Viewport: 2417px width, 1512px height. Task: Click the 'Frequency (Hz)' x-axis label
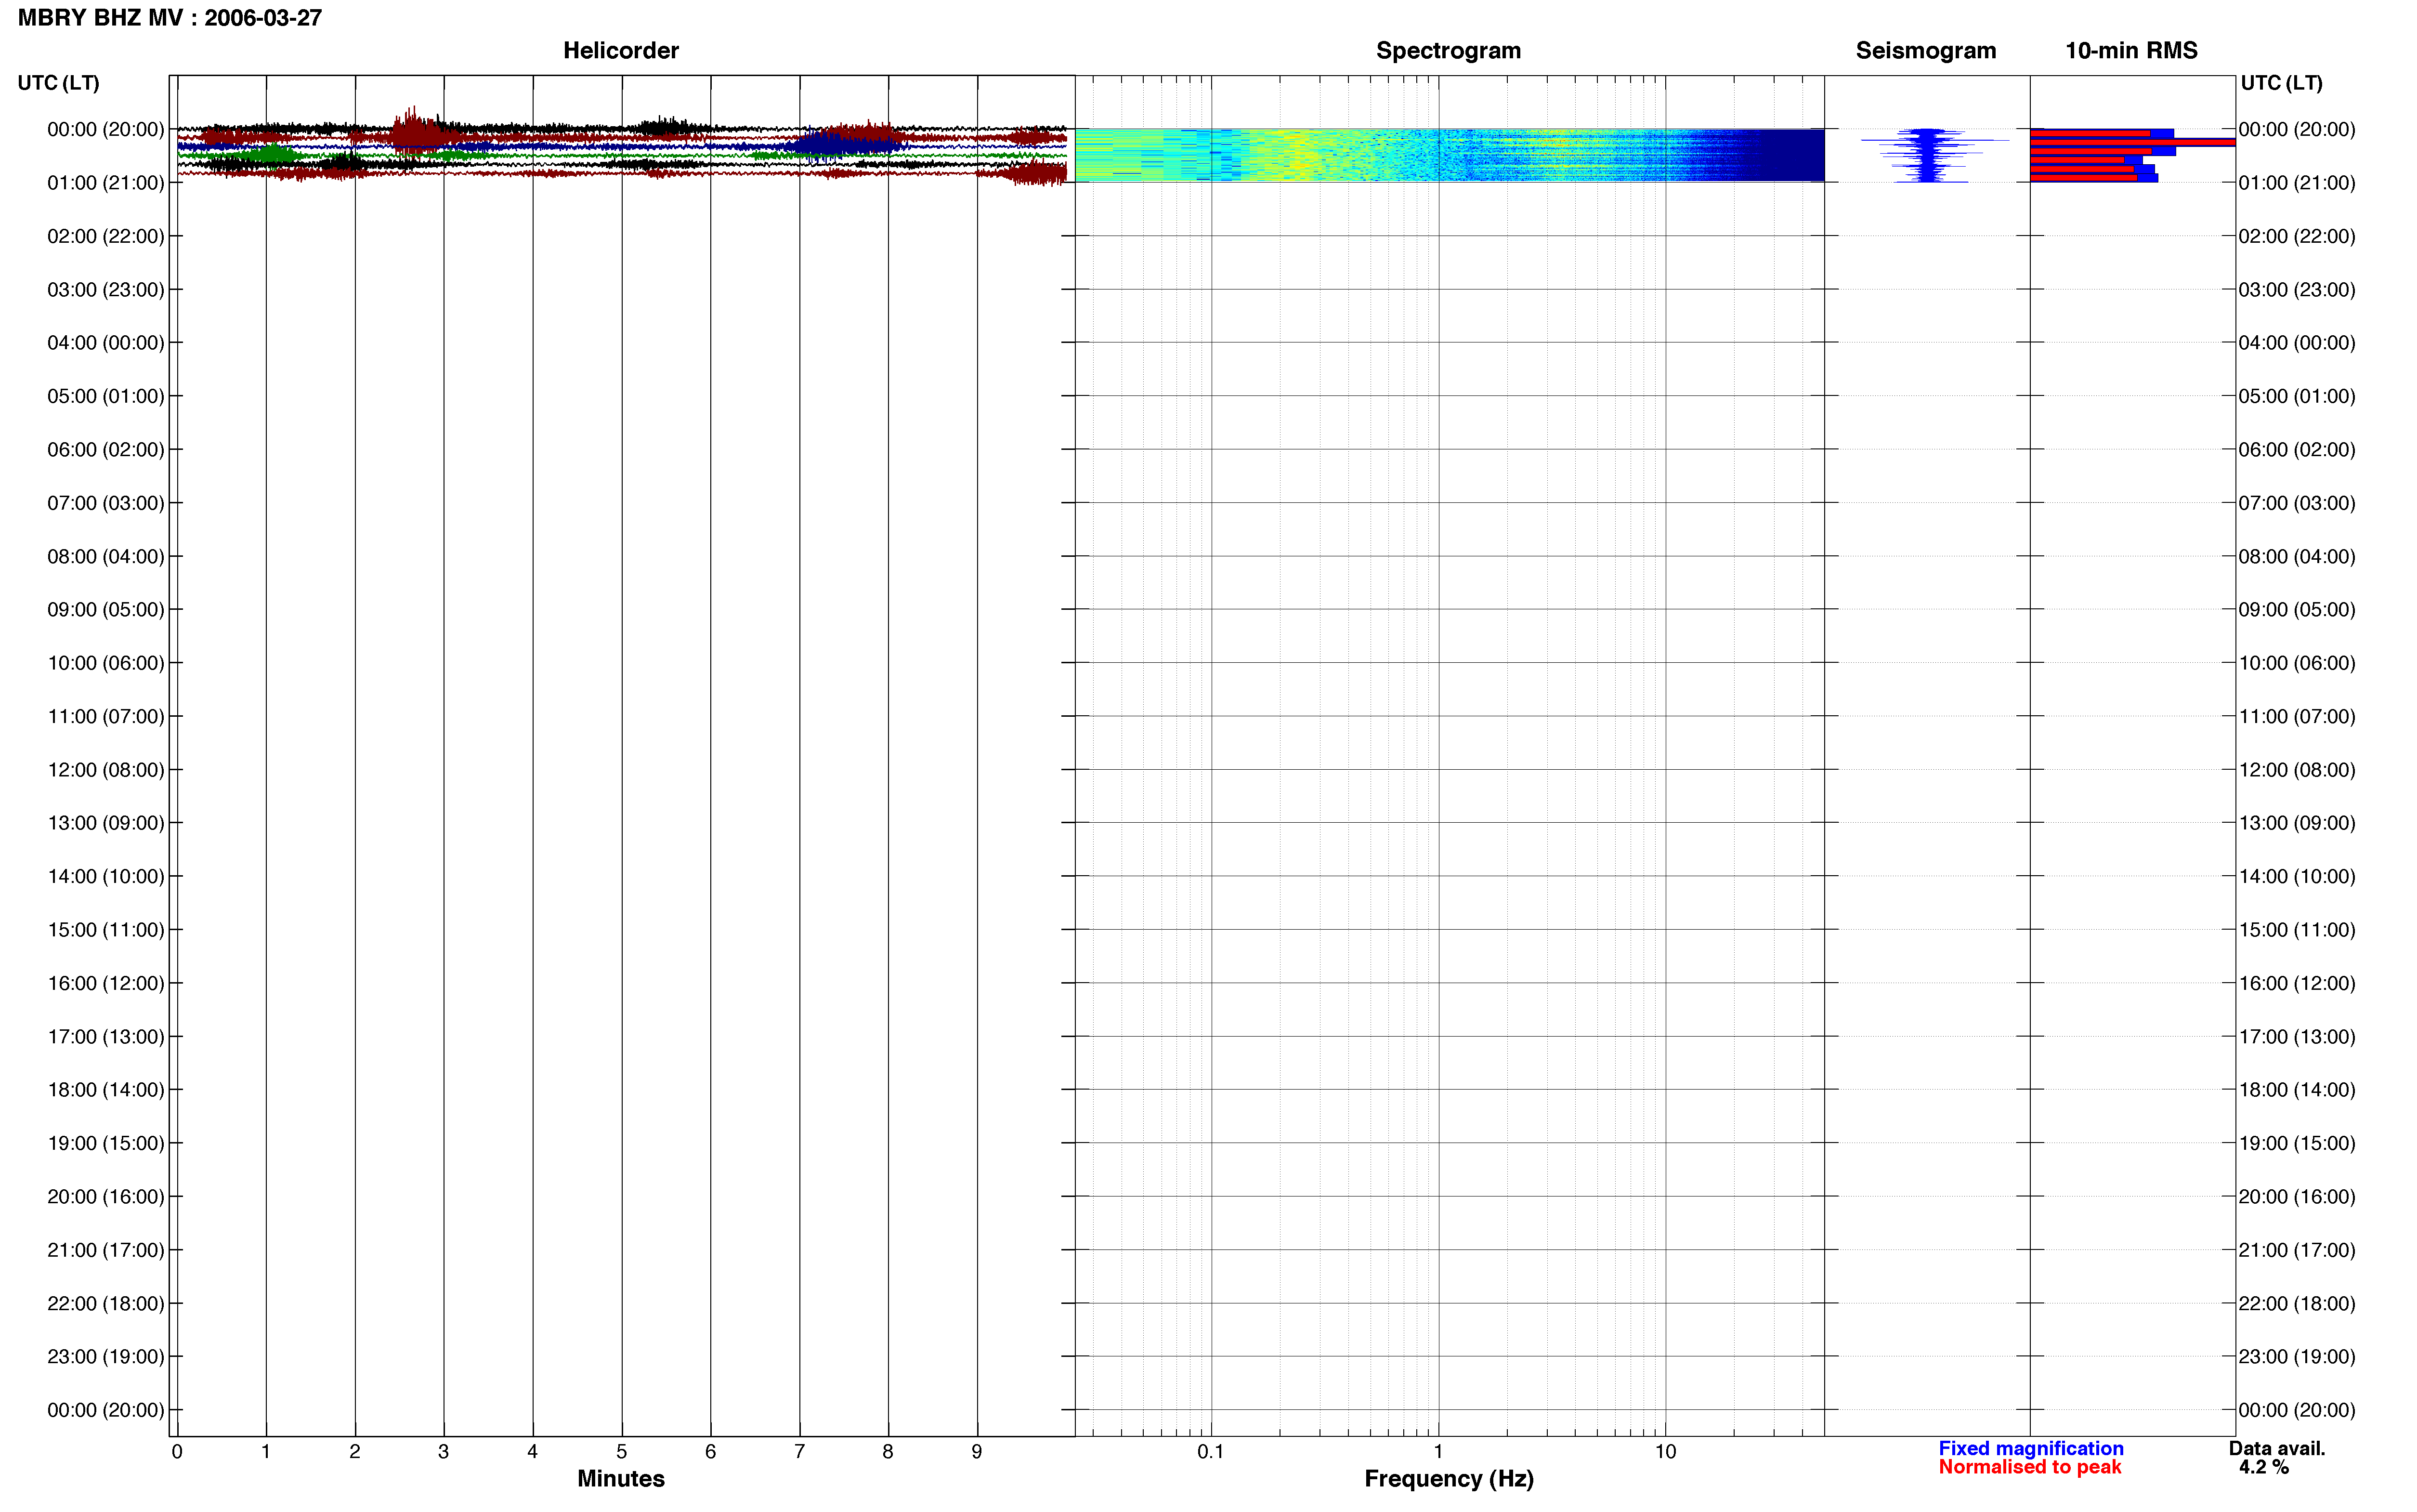[1449, 1479]
